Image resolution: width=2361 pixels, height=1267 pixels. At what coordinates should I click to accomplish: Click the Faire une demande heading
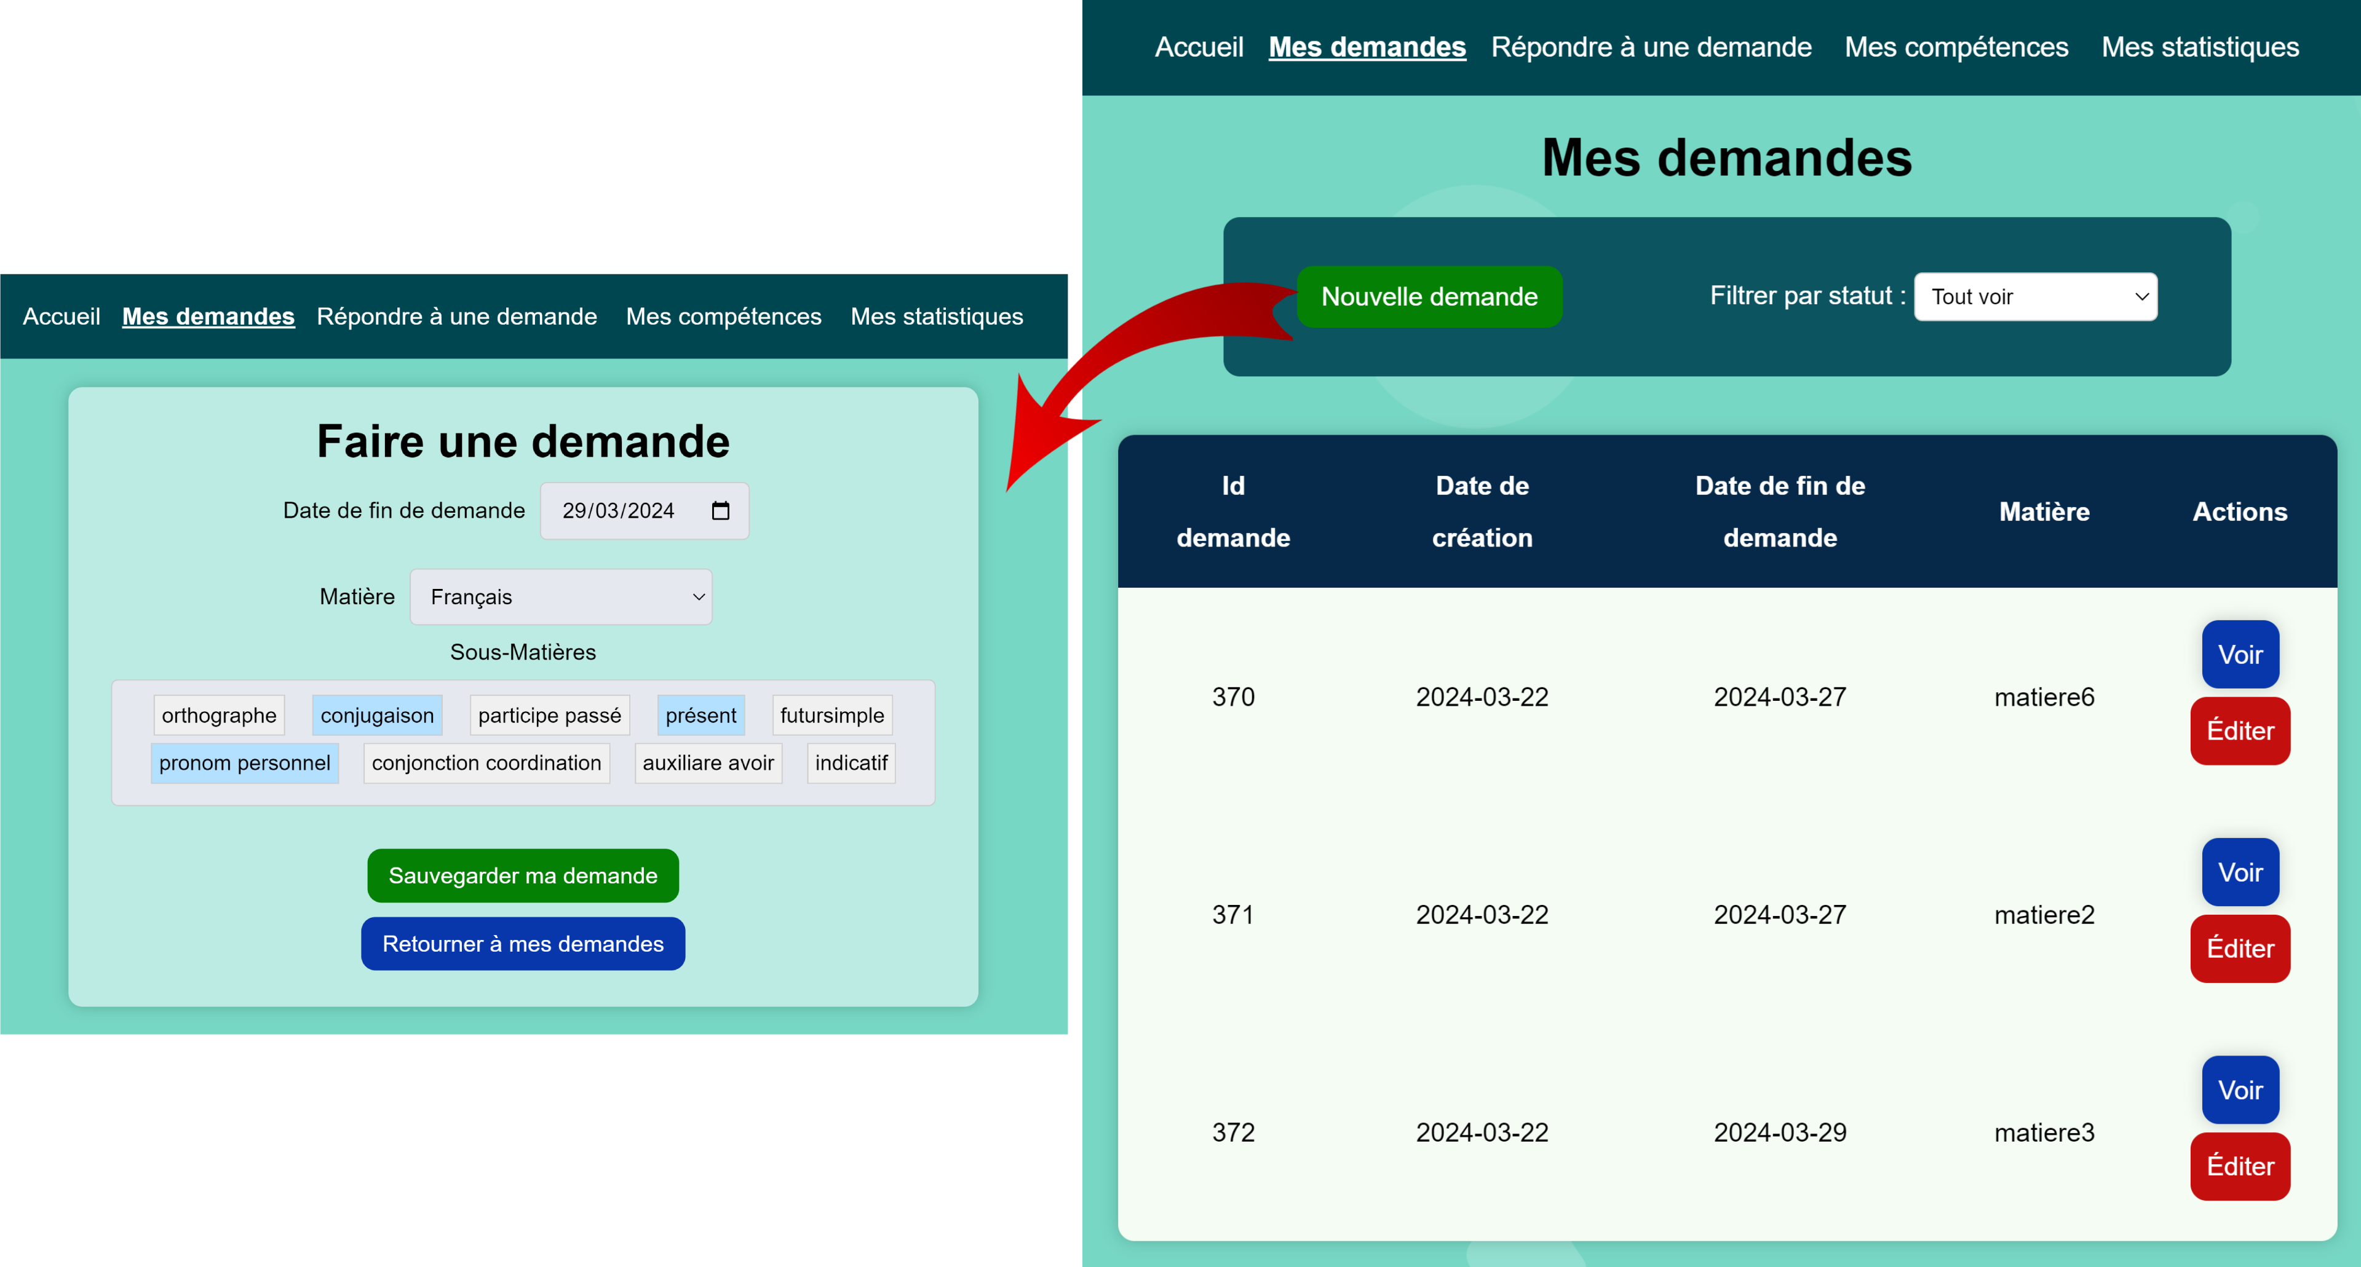[x=523, y=441]
